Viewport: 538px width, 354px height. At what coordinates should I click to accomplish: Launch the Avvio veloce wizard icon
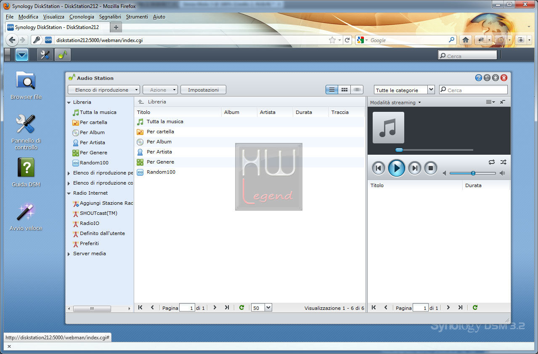pyautogui.click(x=26, y=217)
